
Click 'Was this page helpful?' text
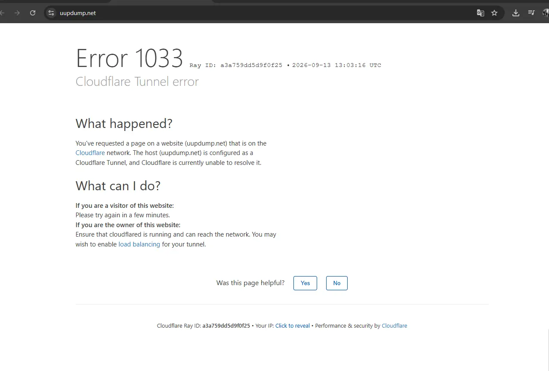[x=250, y=283]
